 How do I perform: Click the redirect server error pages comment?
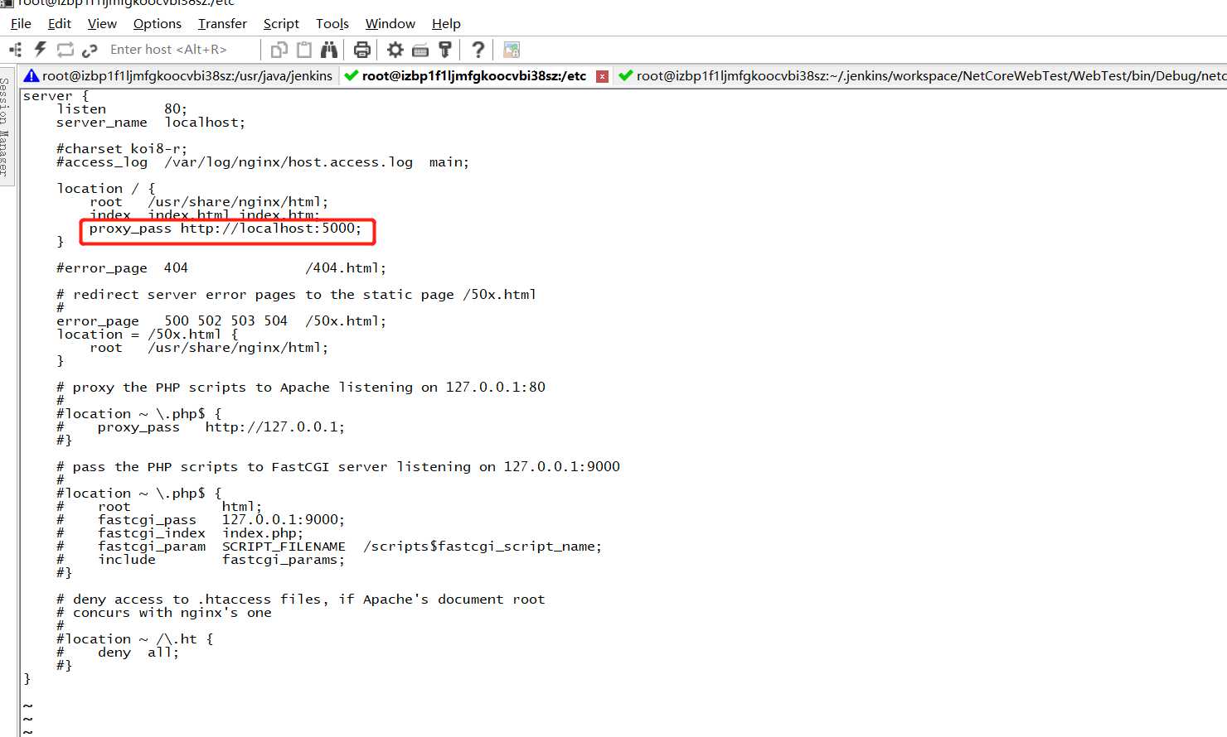[296, 295]
